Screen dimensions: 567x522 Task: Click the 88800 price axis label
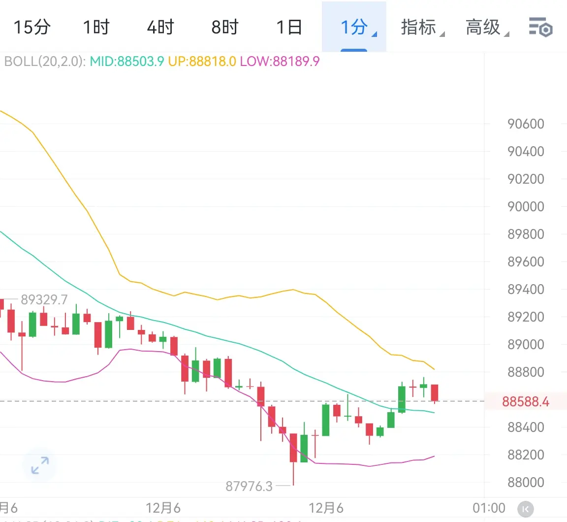[x=526, y=372]
